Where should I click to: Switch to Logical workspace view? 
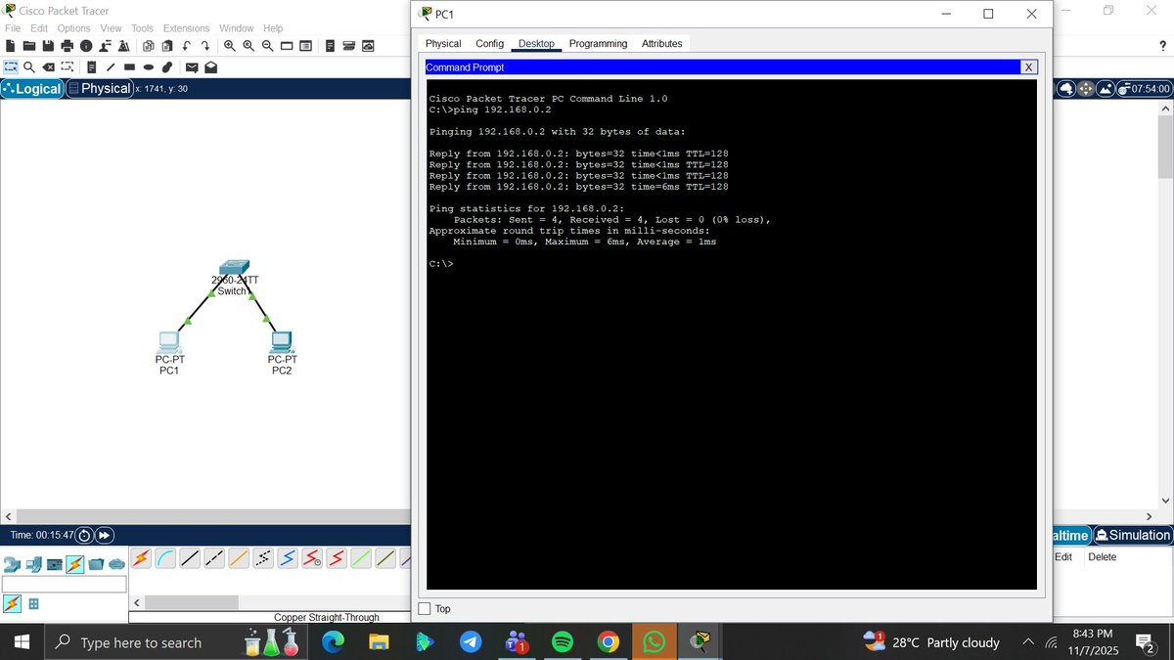tap(32, 88)
